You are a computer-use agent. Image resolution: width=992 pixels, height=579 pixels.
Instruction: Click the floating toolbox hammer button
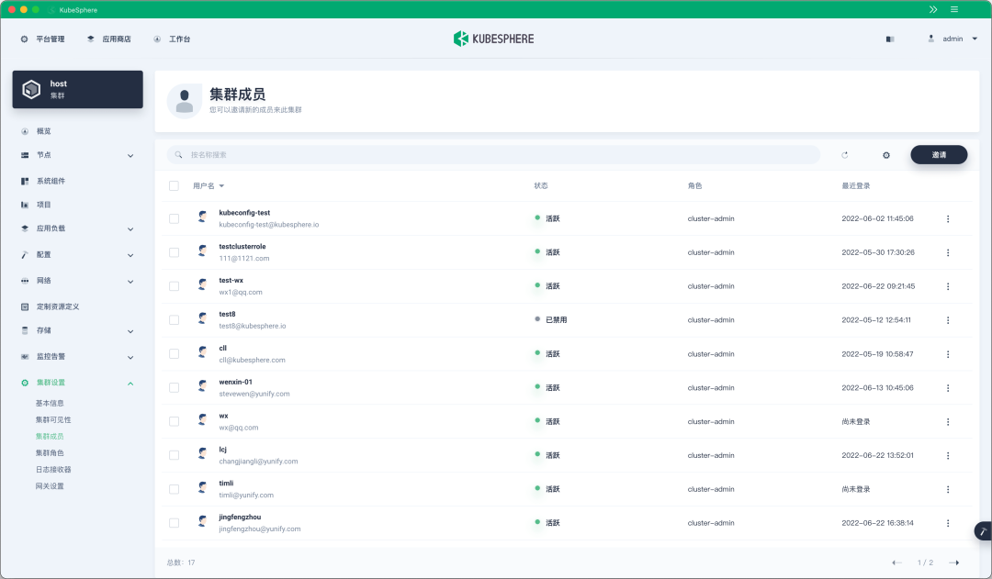pos(983,531)
